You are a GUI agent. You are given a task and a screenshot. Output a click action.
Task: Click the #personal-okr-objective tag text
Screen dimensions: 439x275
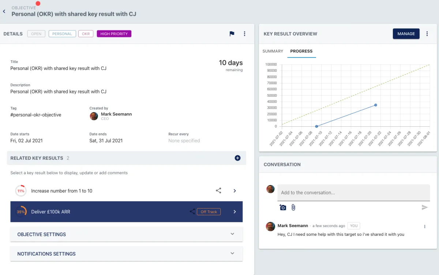tap(36, 115)
